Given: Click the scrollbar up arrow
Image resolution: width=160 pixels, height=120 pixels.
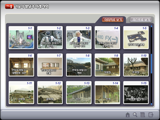Looking at the screenshot, I should point(151,25).
